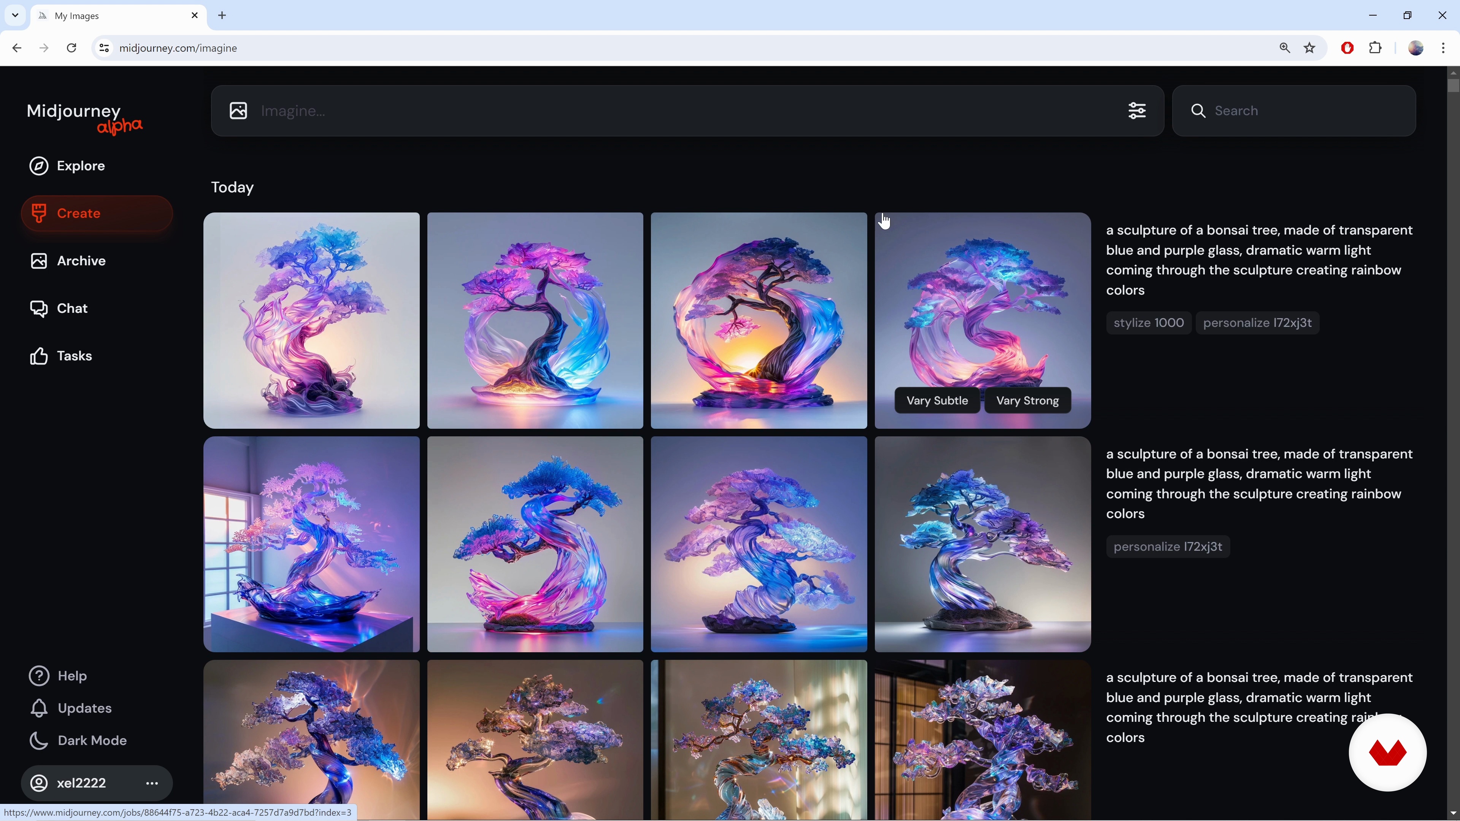The width and height of the screenshot is (1460, 821).
Task: Open the third top-row image with sunset glow
Action: 759,321
